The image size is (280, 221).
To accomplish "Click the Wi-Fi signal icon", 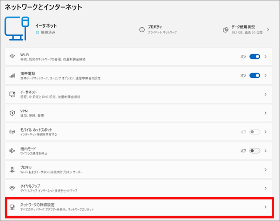I will tap(12, 57).
